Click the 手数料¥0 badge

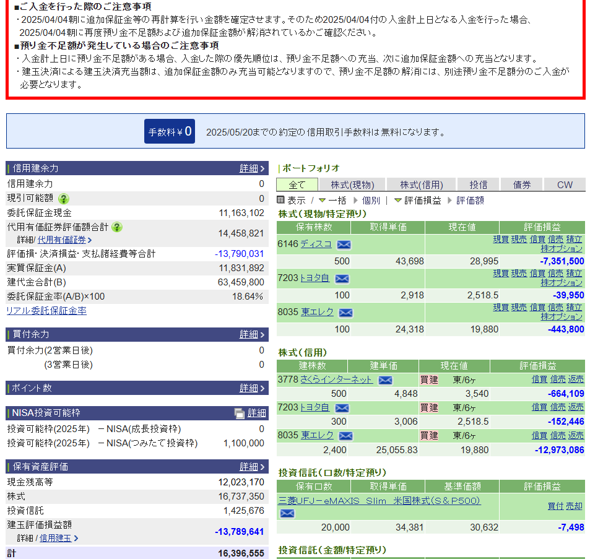[169, 131]
